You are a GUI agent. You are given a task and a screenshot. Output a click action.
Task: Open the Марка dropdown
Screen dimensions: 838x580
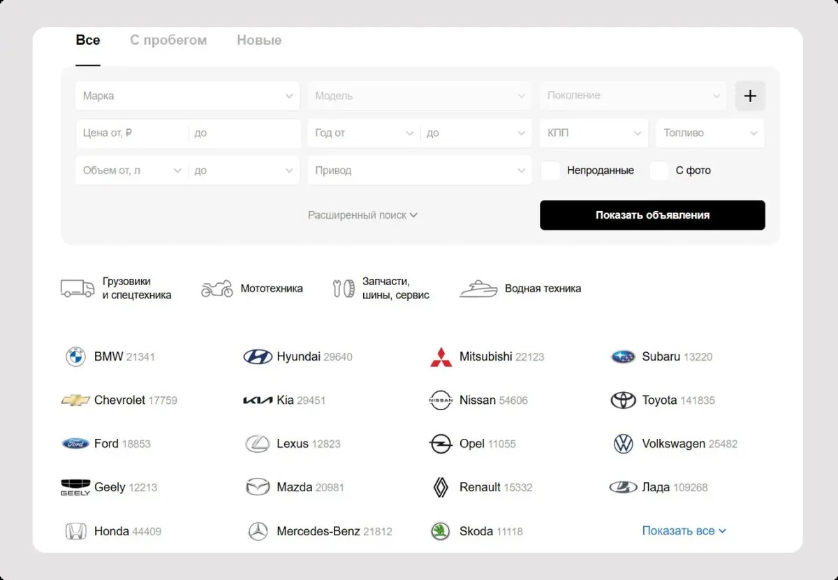click(x=187, y=96)
